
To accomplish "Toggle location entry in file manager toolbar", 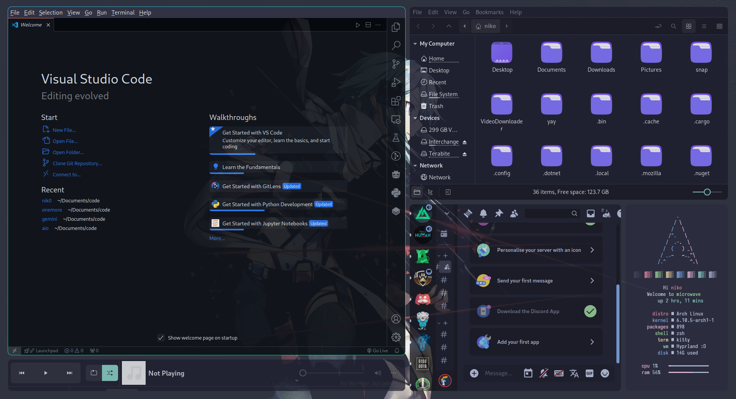I will (x=658, y=26).
